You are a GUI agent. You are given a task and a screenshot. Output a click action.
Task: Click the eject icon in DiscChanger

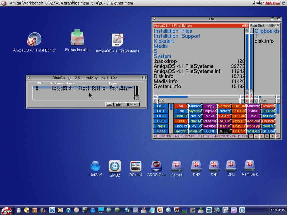(x=118, y=104)
